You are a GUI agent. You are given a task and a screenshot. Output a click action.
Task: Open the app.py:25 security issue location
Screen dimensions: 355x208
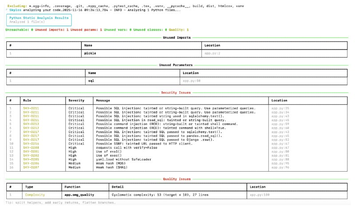coord(280,108)
